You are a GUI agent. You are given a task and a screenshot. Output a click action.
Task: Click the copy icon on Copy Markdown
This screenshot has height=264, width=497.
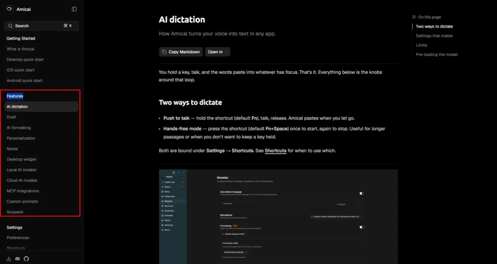click(164, 52)
